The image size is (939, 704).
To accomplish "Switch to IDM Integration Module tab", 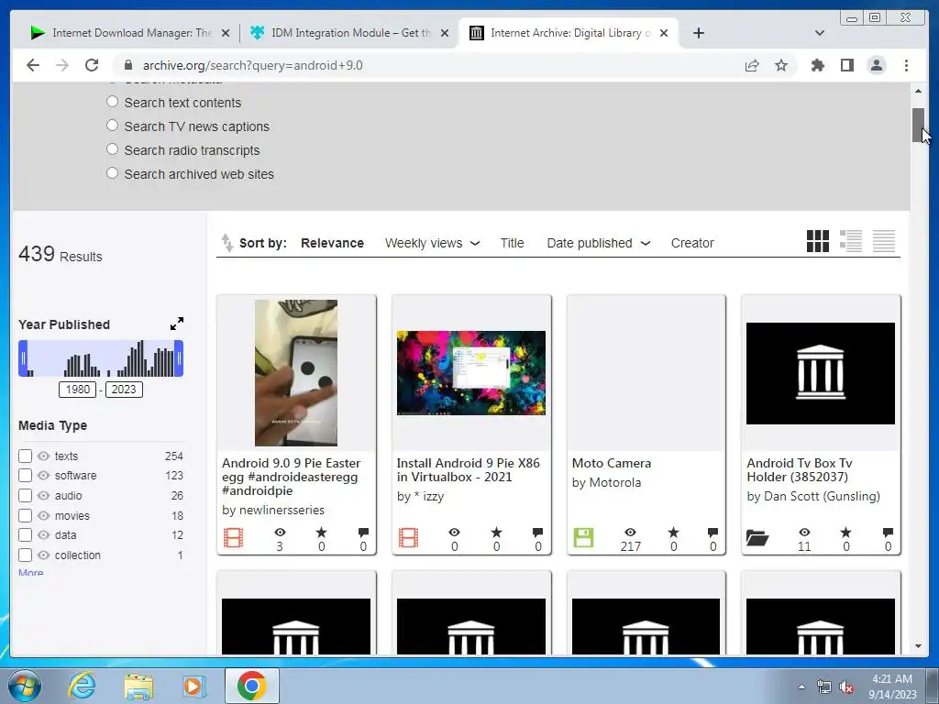I will click(x=351, y=33).
